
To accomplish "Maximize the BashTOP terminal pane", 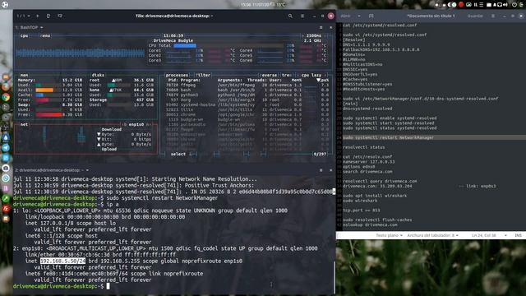I will point(321,27).
